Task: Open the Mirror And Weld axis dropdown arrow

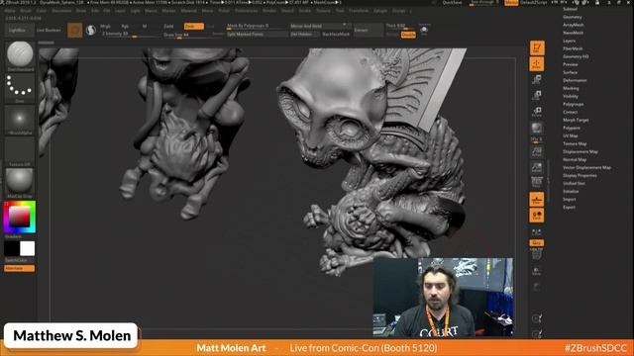Action: pos(345,25)
